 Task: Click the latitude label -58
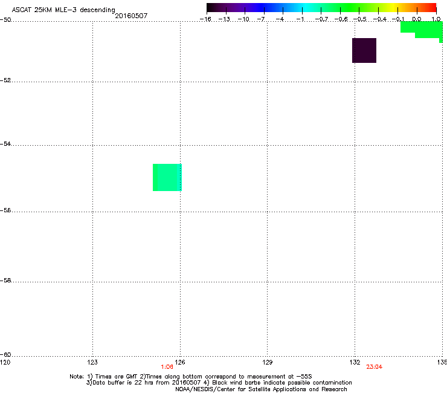pyautogui.click(x=5, y=281)
